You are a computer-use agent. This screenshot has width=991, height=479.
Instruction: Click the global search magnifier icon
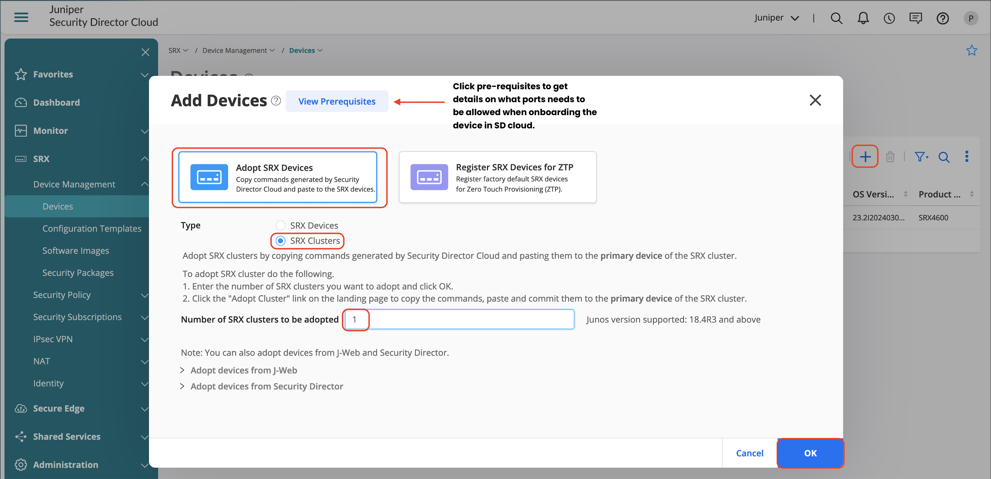click(836, 18)
